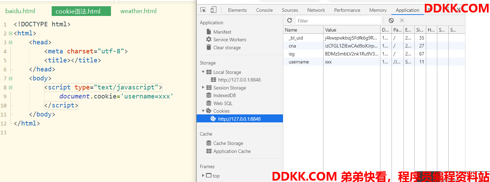Click the Session Storage grid icon
Image resolution: width=490 pixels, height=182 pixels.
tap(209, 88)
